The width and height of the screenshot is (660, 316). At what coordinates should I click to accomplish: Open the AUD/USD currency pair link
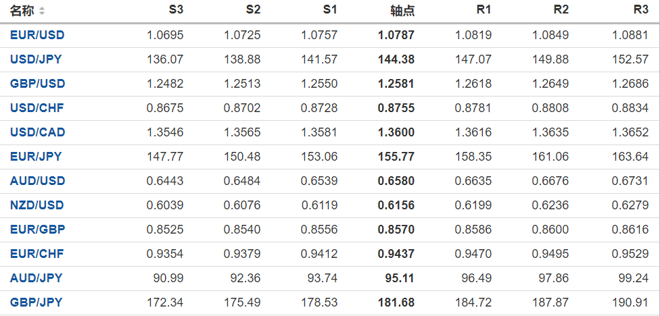click(37, 181)
